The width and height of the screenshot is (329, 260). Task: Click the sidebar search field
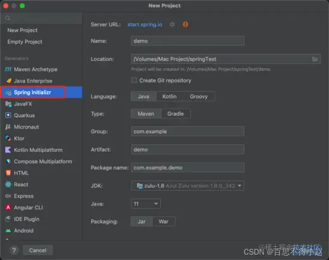[x=41, y=19]
